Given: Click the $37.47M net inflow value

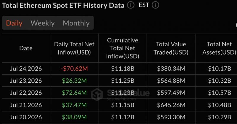Looking at the screenshot, I should tap(74, 105).
